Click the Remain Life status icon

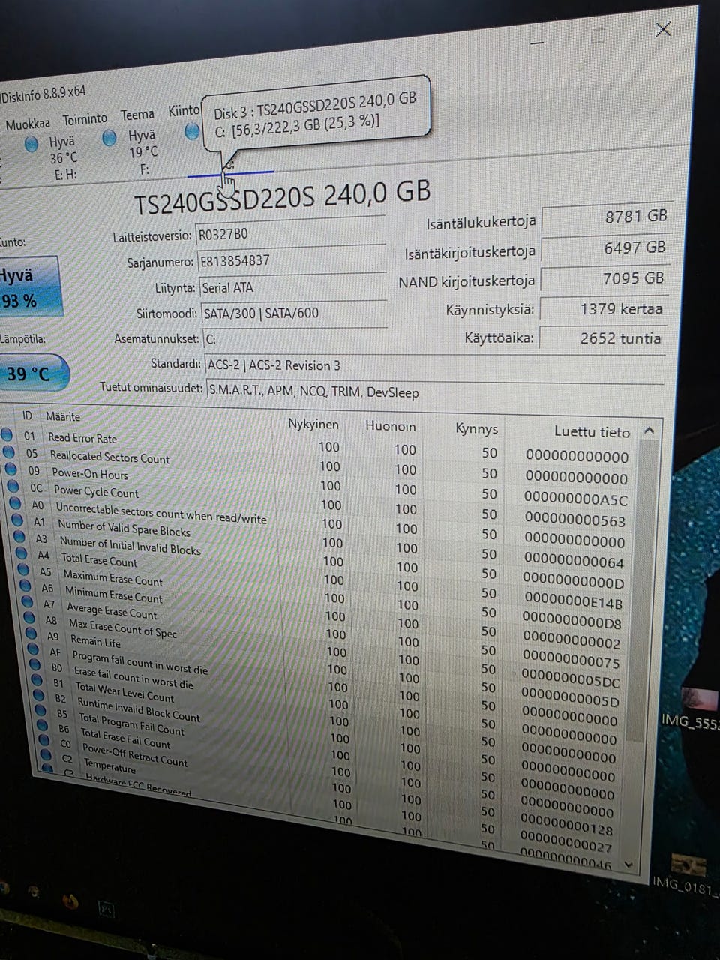tap(32, 633)
